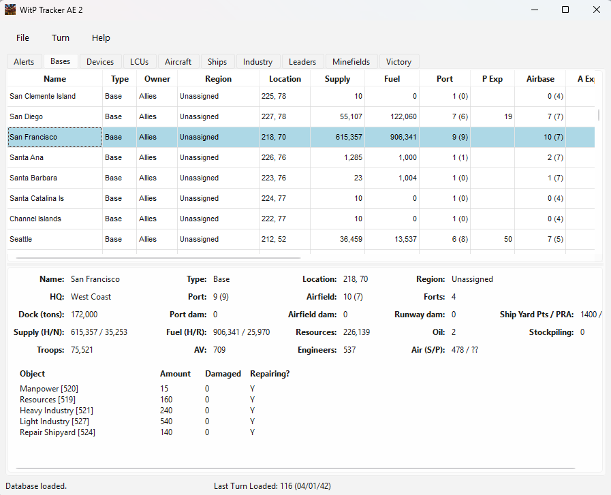Click Ship Yard Pts / PRA value 1400
Viewport: 611px width, 495px height.
click(589, 315)
